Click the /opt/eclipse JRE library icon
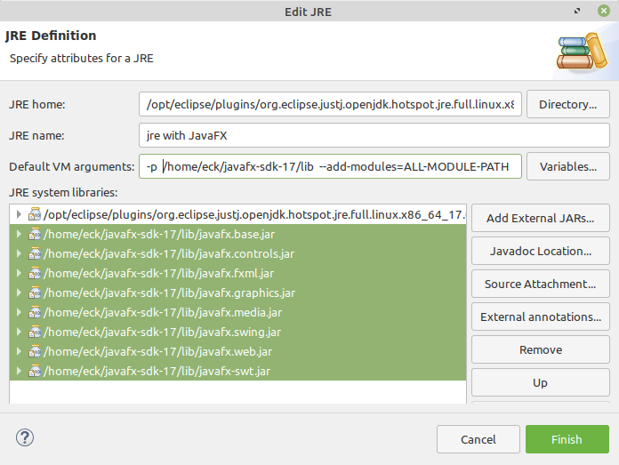The width and height of the screenshot is (619, 465). [x=35, y=214]
